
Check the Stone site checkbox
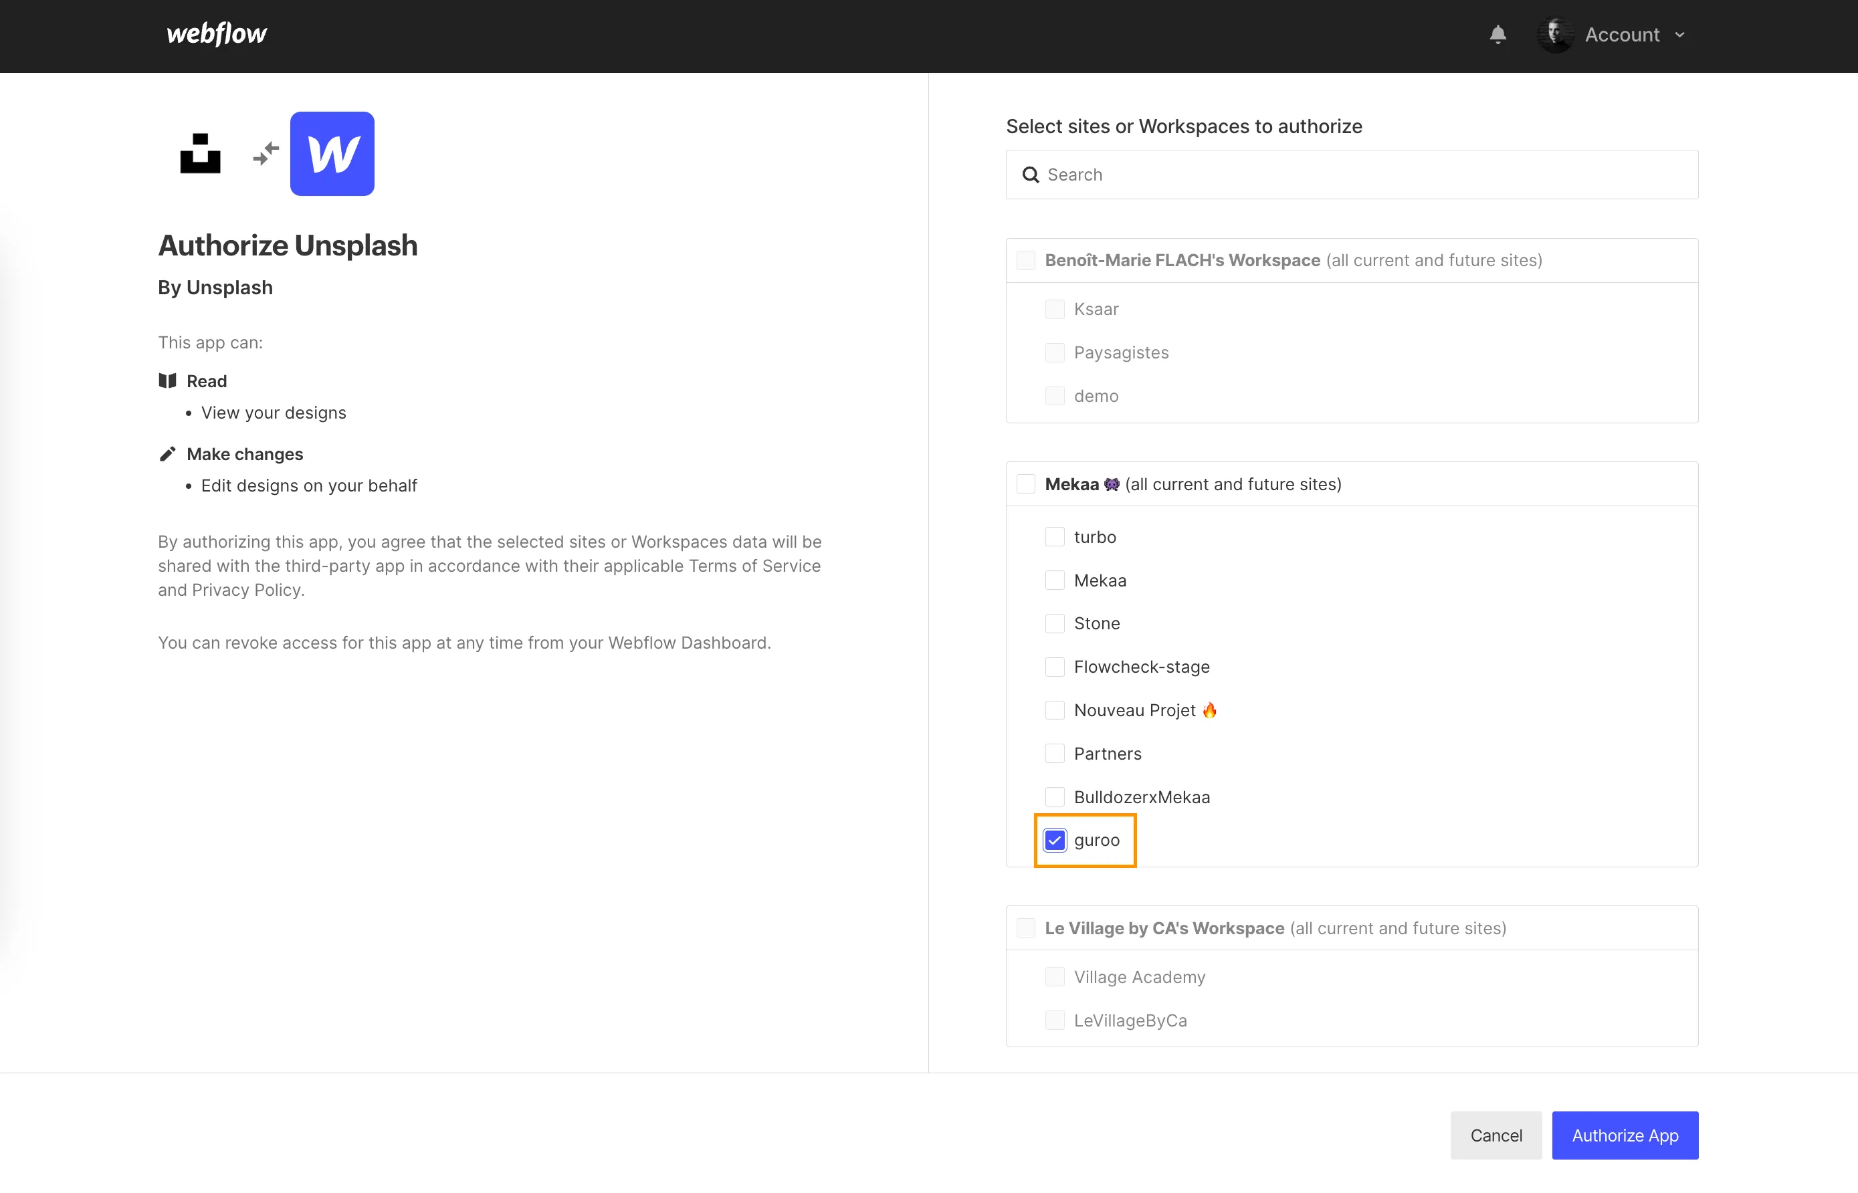1055,624
